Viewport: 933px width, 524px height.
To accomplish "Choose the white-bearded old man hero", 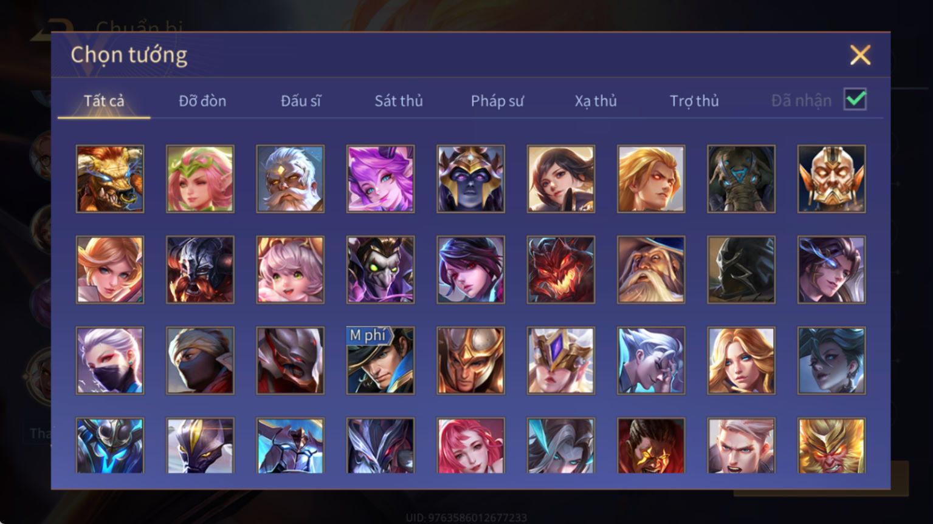I will [x=291, y=179].
